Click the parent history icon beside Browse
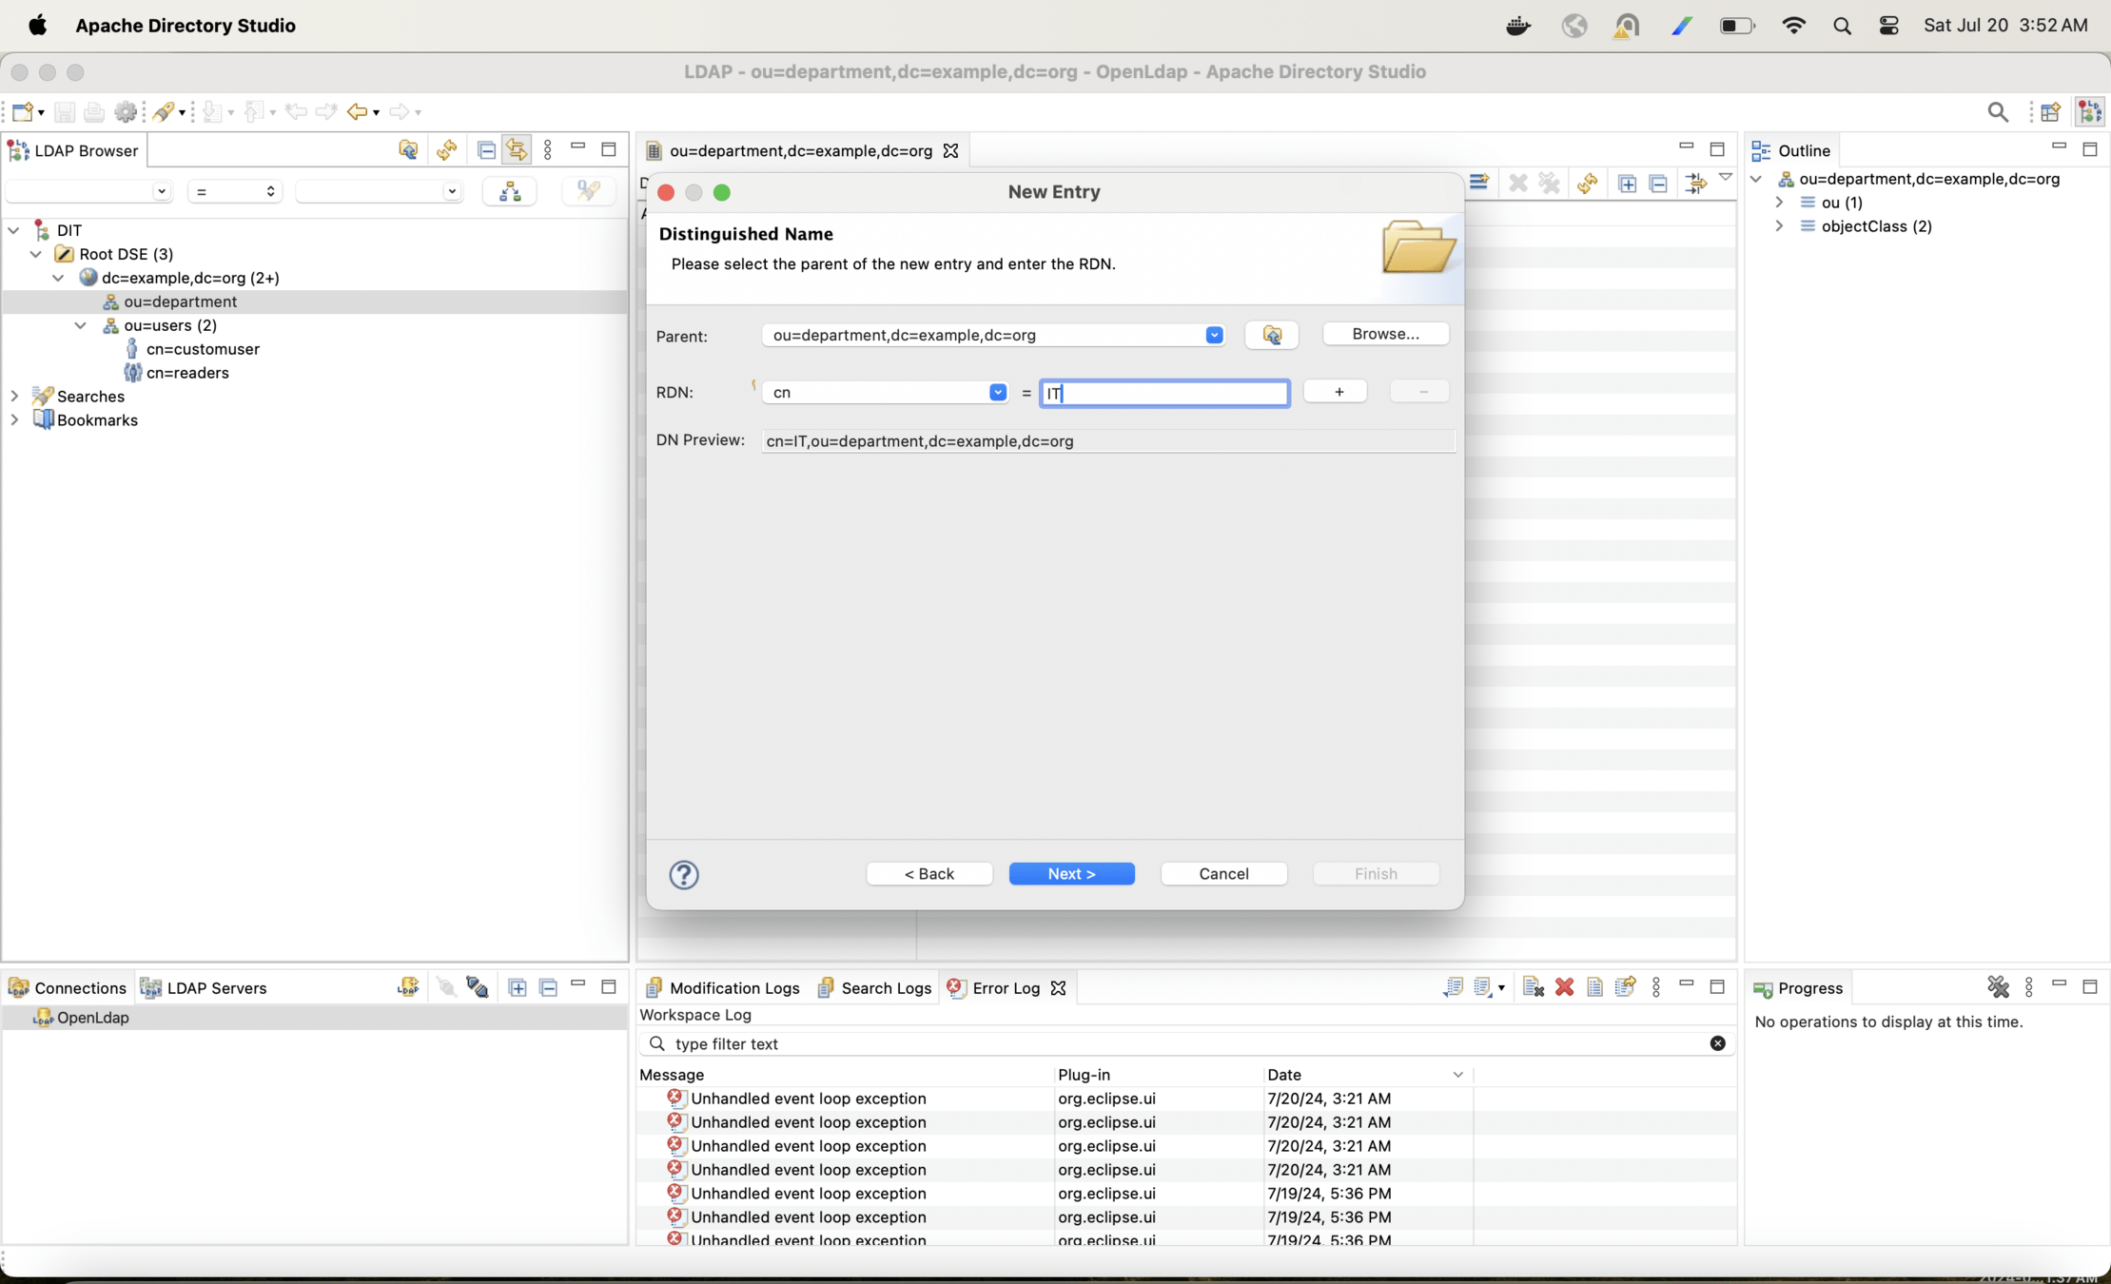The width and height of the screenshot is (2111, 1284). (1271, 335)
